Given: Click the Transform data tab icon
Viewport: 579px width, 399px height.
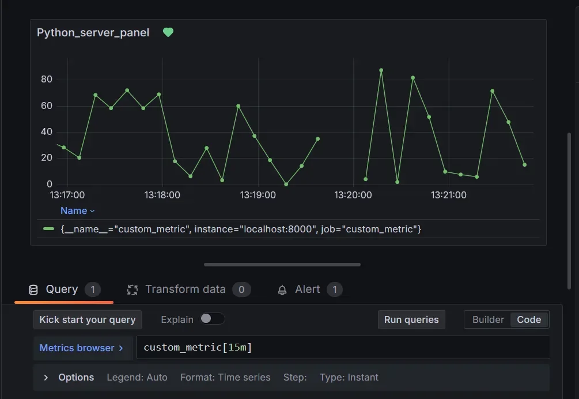Looking at the screenshot, I should pos(132,290).
